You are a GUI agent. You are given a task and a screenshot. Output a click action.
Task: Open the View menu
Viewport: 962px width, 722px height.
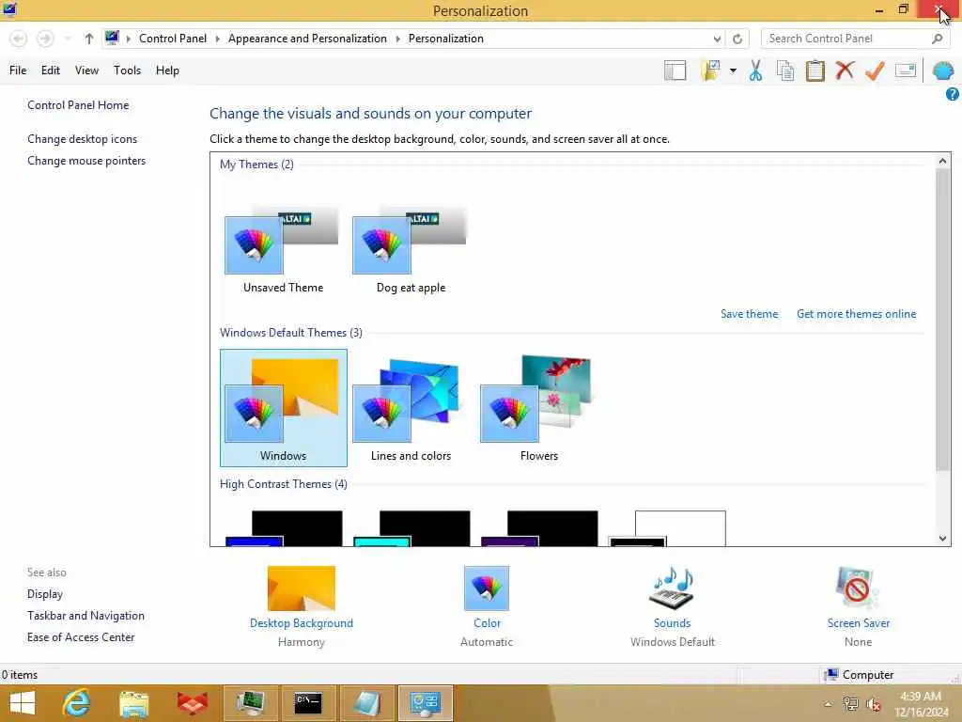point(86,71)
